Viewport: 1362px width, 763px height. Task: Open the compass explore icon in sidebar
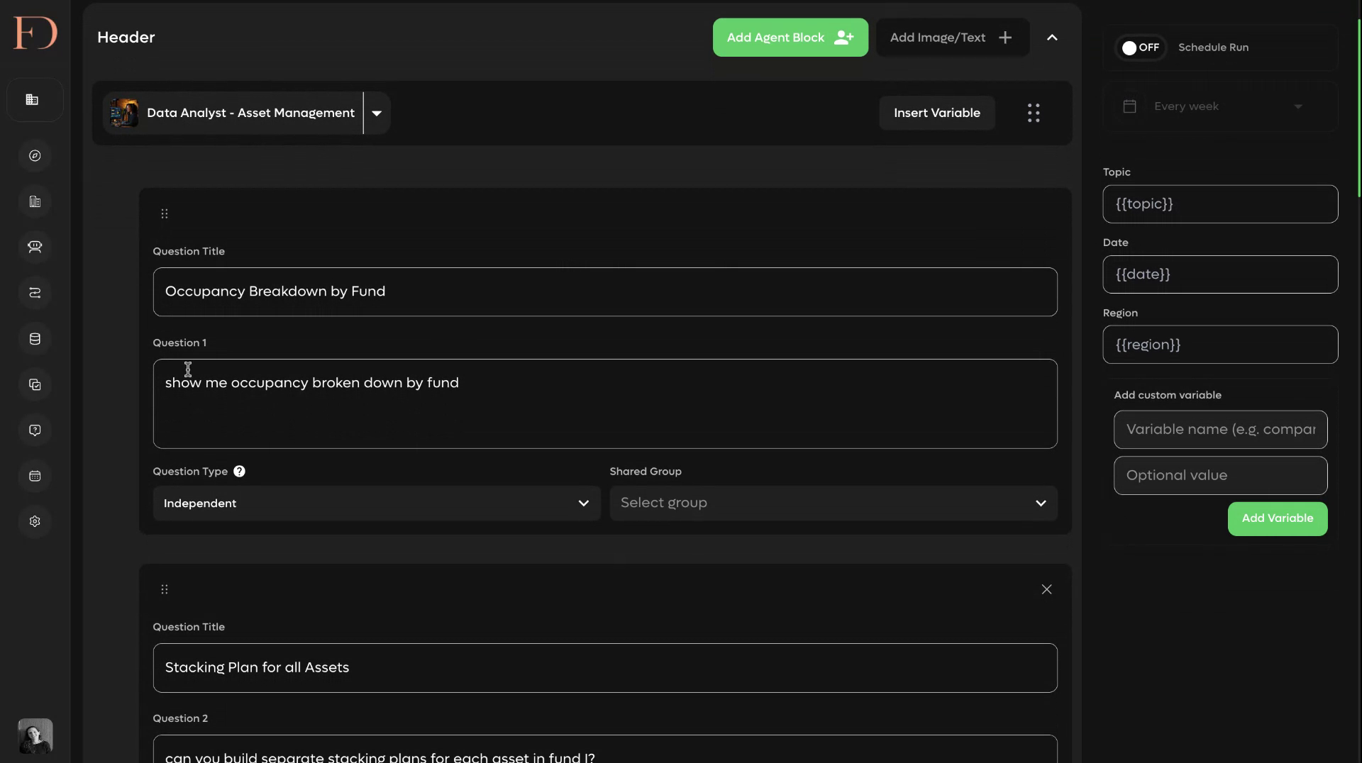tap(35, 156)
